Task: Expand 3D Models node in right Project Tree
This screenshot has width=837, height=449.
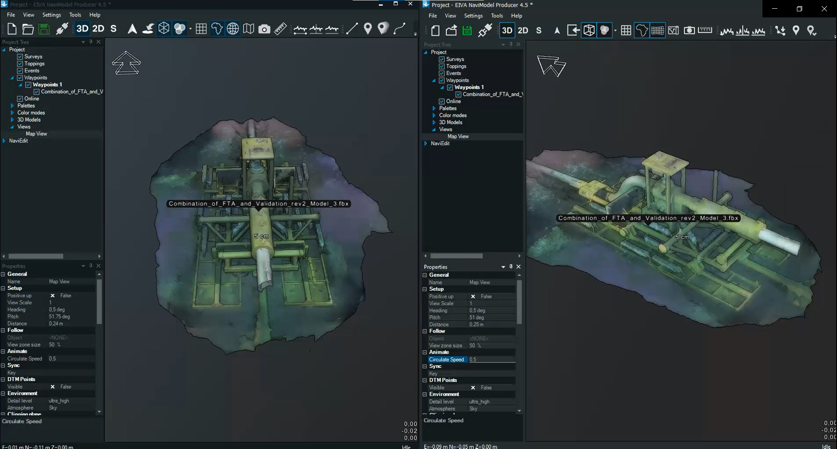Action: 434,122
